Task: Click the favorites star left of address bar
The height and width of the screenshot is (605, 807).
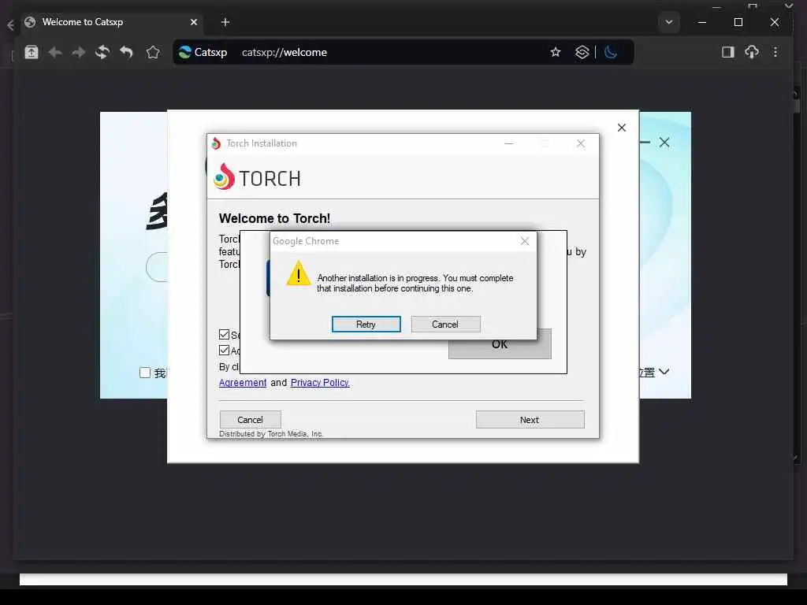Action: 153,52
